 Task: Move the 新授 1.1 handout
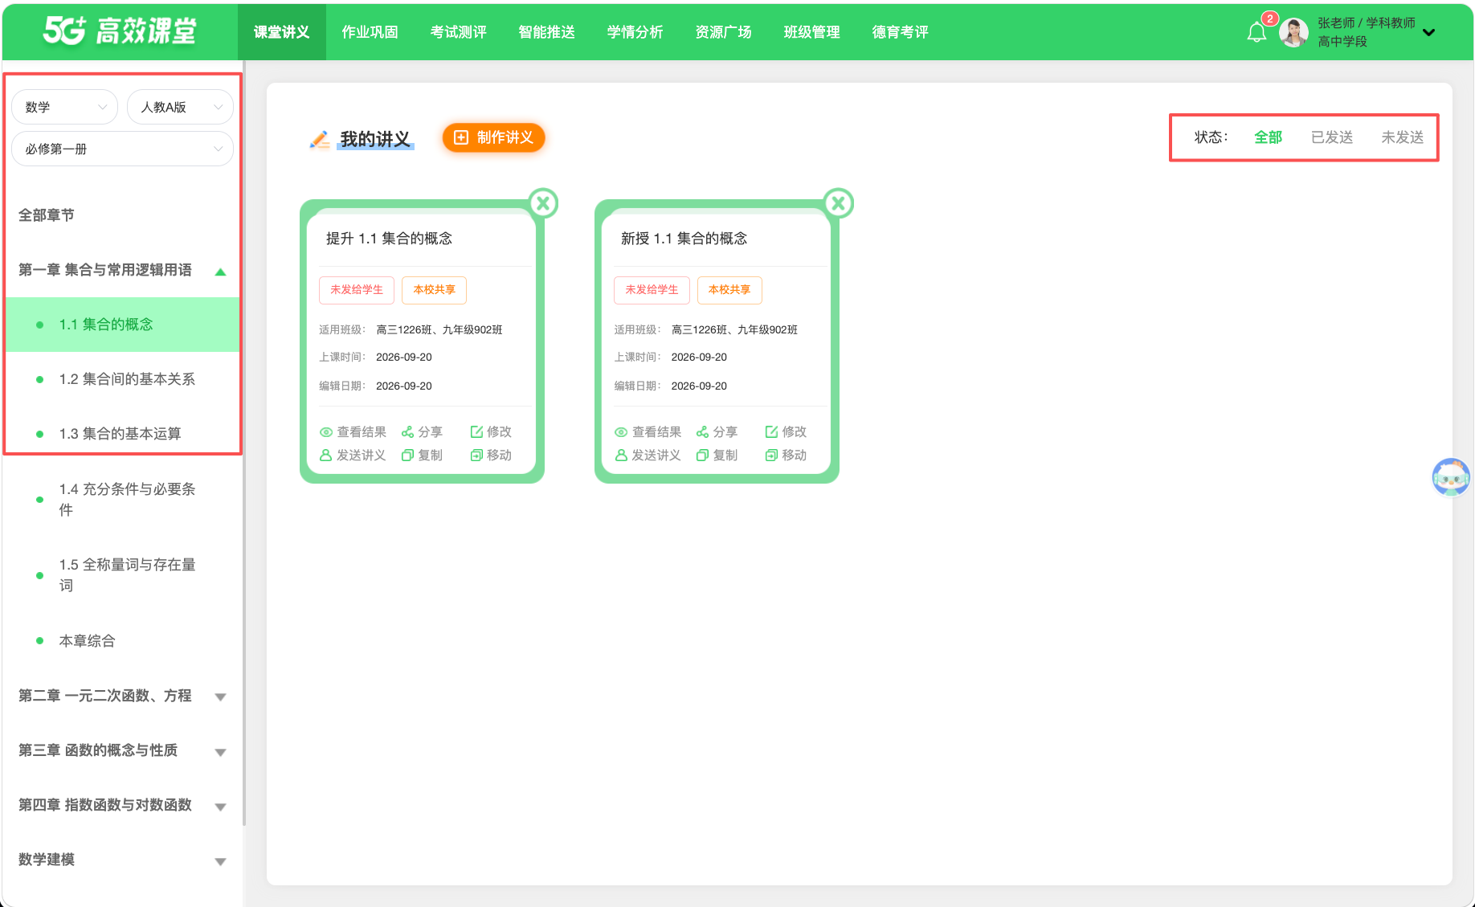click(786, 456)
